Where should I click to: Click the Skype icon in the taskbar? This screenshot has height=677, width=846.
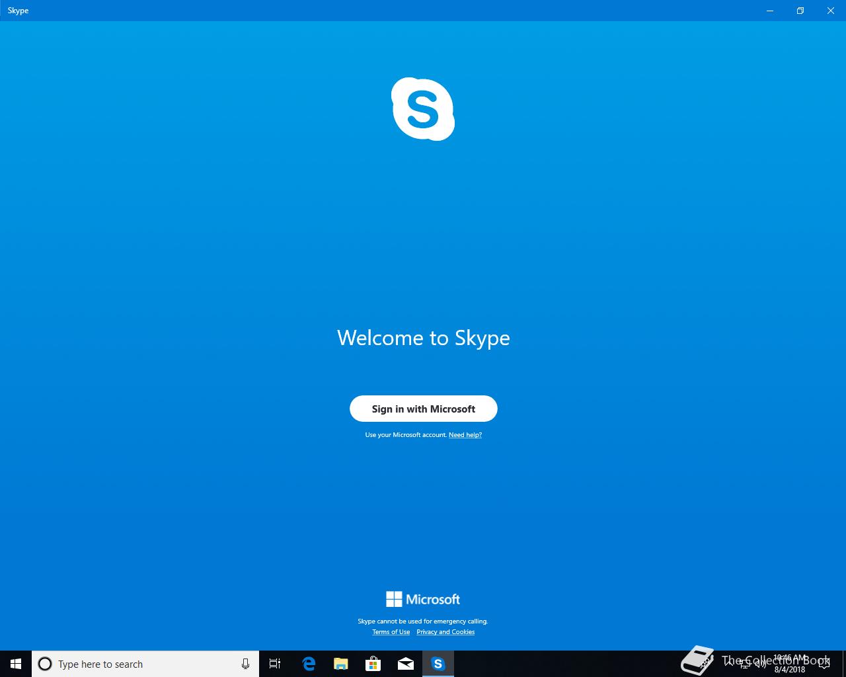[x=438, y=664]
